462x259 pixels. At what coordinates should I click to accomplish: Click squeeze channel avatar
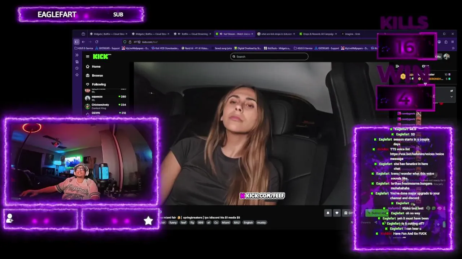(x=87, y=98)
